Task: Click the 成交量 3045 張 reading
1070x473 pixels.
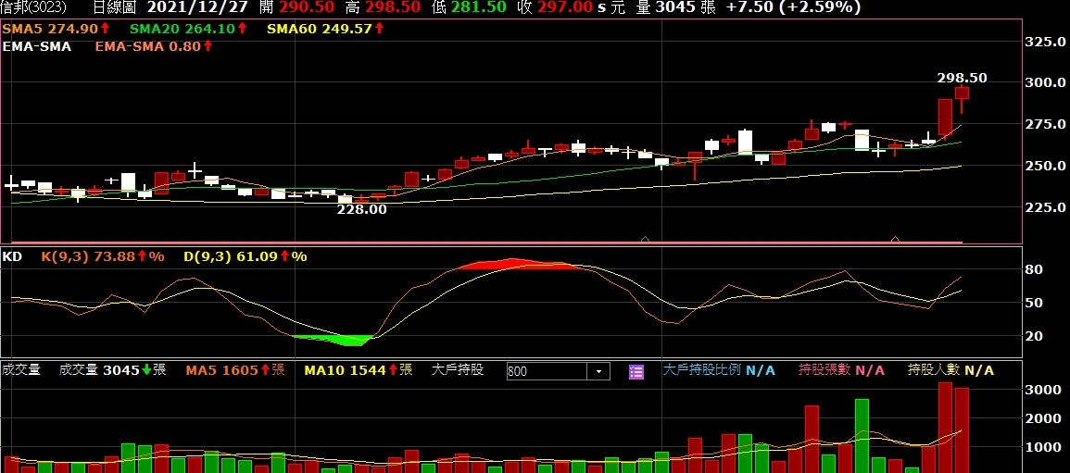Action: (113, 370)
